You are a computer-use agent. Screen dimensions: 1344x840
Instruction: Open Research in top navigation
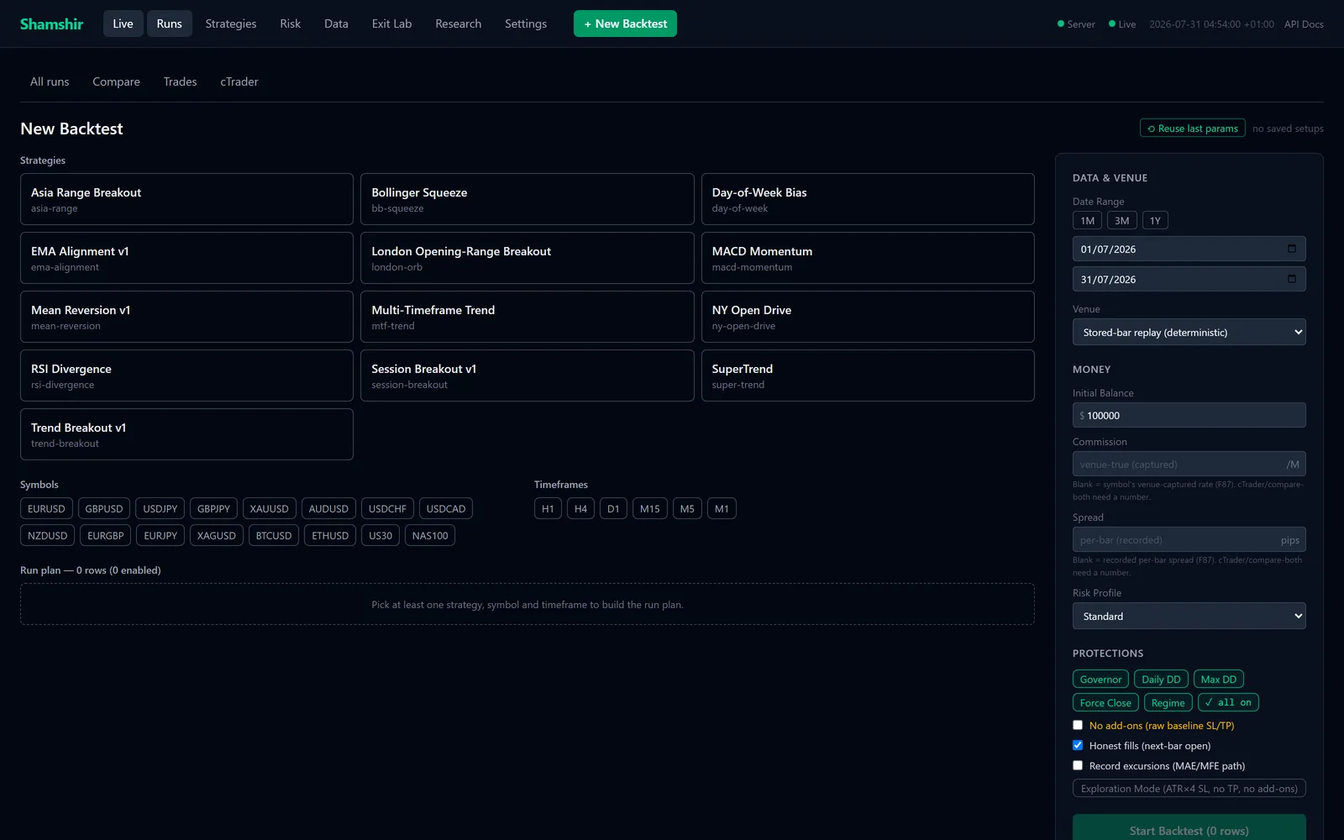point(458,24)
